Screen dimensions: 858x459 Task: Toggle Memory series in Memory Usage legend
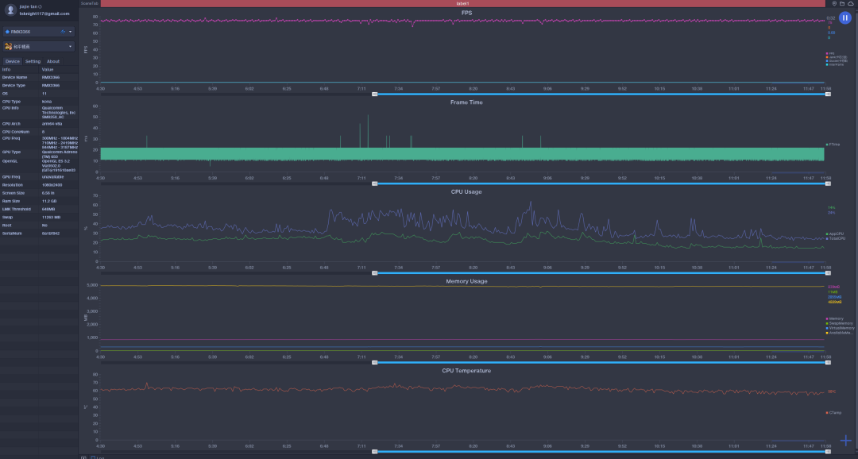(835, 318)
